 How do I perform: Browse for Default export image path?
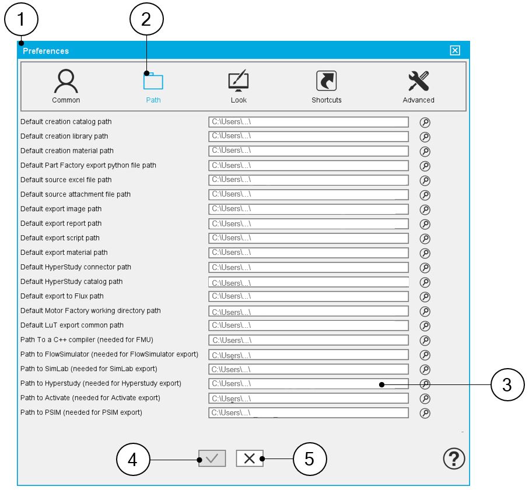pos(425,209)
